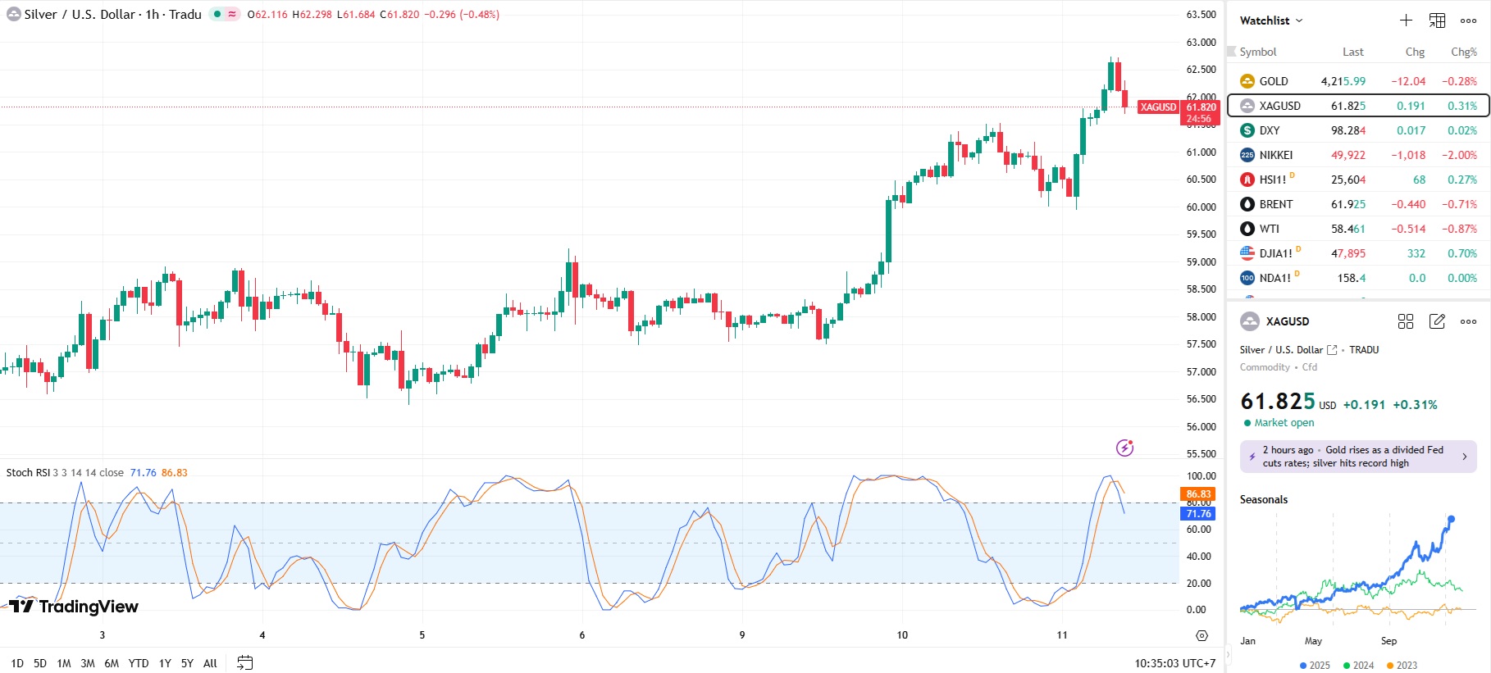
Task: Collapse the right sidebar panel arrow
Action: click(x=1228, y=655)
